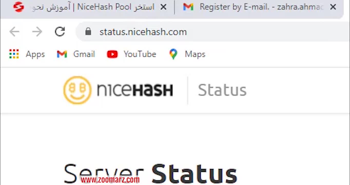Close the NiceHash Pool tab
350x185 pixels.
[x=163, y=7]
